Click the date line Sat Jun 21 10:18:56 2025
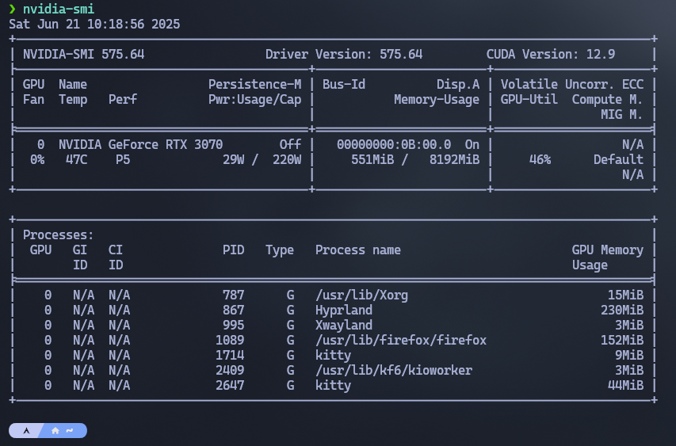The width and height of the screenshot is (676, 446). pos(94,24)
